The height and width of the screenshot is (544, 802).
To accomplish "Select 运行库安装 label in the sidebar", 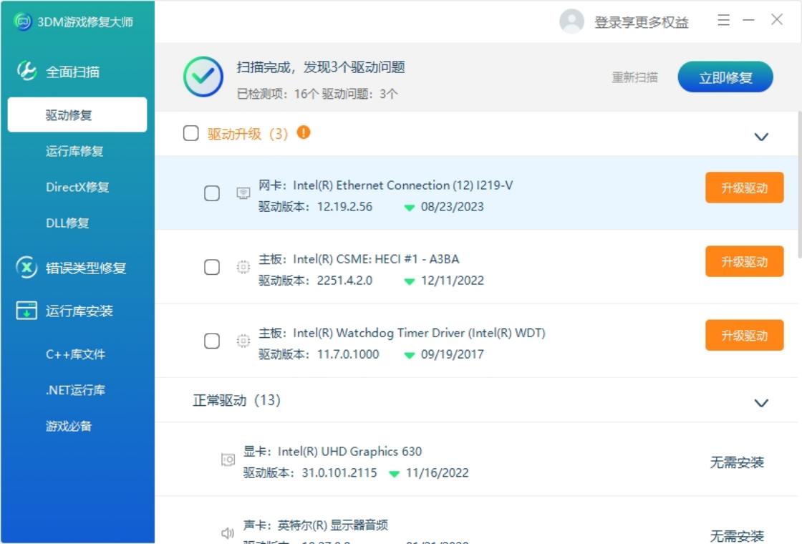I will click(79, 311).
